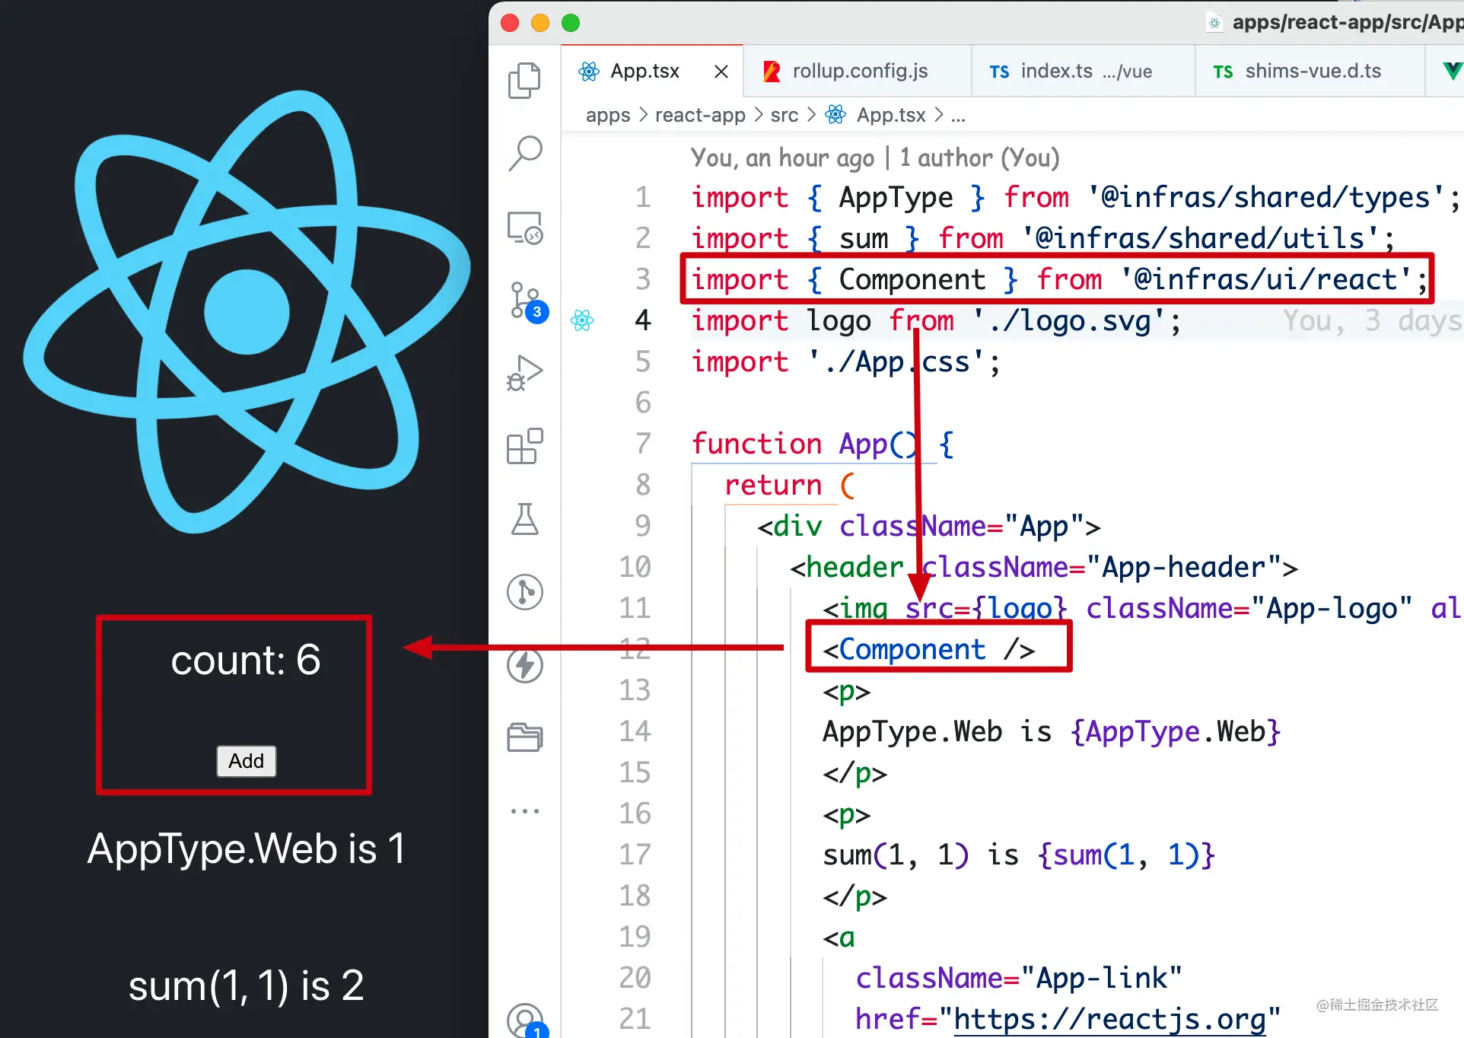This screenshot has height=1038, width=1464.
Task: Switch to the rollup.config.js tab
Action: coord(859,72)
